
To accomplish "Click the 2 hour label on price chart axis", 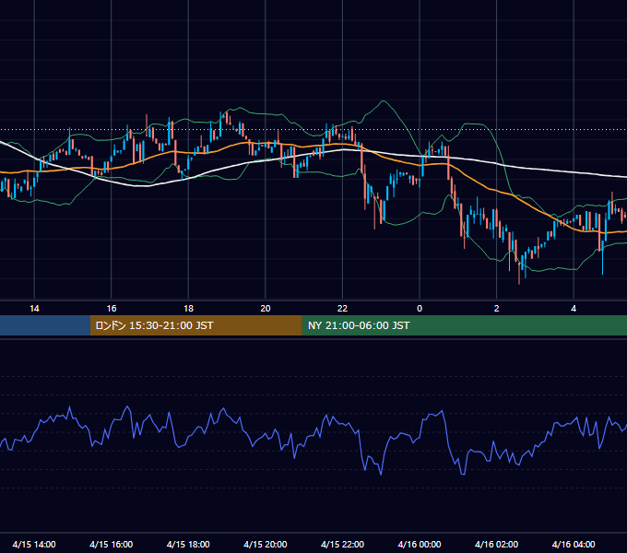I will [x=497, y=309].
